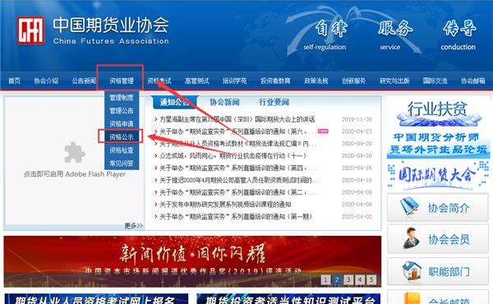Select 资格公示 in the dropdown

(x=122, y=136)
